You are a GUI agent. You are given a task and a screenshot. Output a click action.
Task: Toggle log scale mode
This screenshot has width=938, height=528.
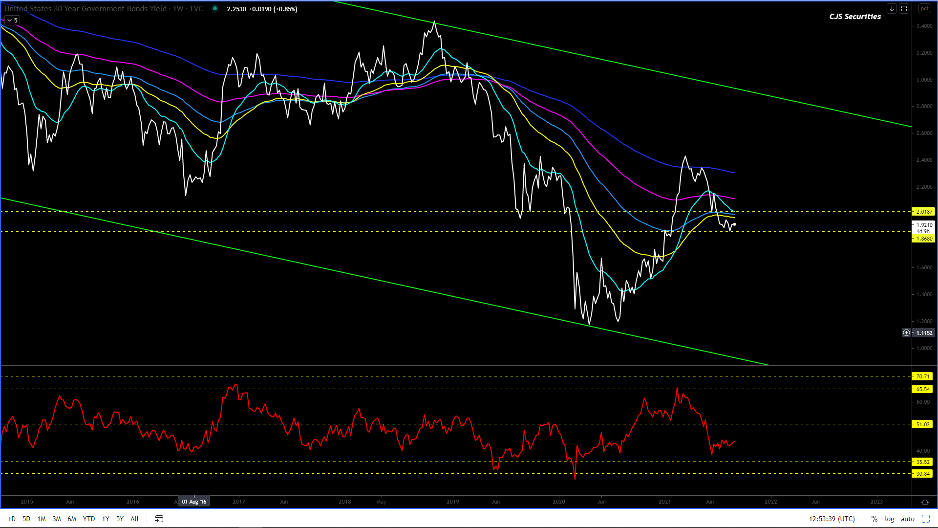[x=889, y=519]
